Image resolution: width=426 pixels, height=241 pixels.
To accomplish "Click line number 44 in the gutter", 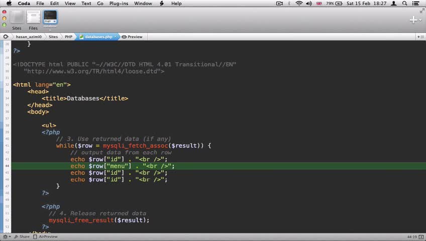I will point(7,166).
